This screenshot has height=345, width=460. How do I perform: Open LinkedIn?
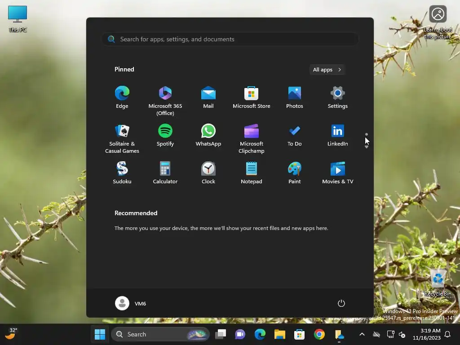click(338, 135)
